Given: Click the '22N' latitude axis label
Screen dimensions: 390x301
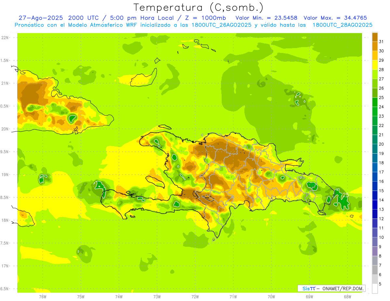Looking at the screenshot, I should pyautogui.click(x=6, y=37).
